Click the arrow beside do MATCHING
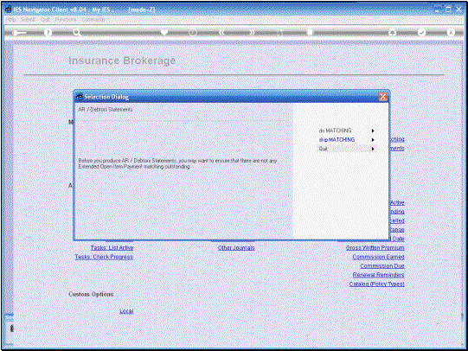 click(x=373, y=131)
